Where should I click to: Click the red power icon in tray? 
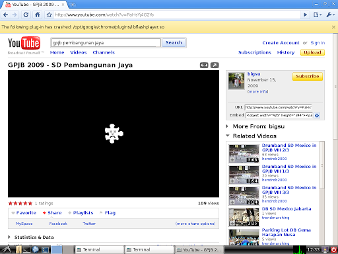pyautogui.click(x=334, y=249)
